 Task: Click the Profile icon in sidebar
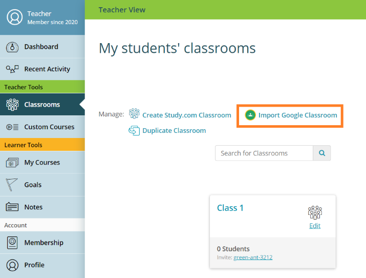tap(12, 265)
